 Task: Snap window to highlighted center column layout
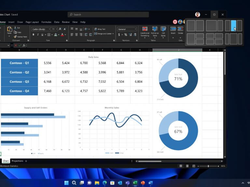tap(234, 26)
